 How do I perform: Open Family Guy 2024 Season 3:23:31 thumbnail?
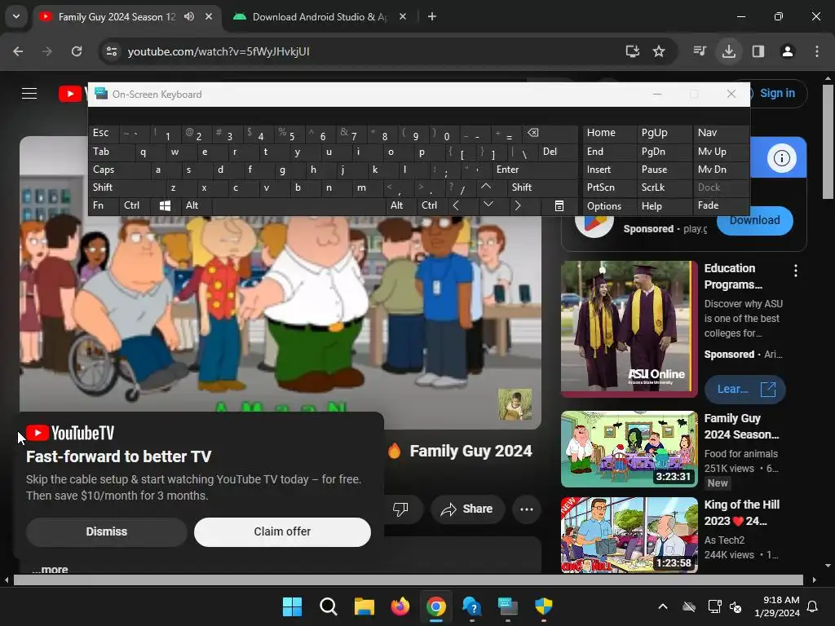tap(630, 449)
